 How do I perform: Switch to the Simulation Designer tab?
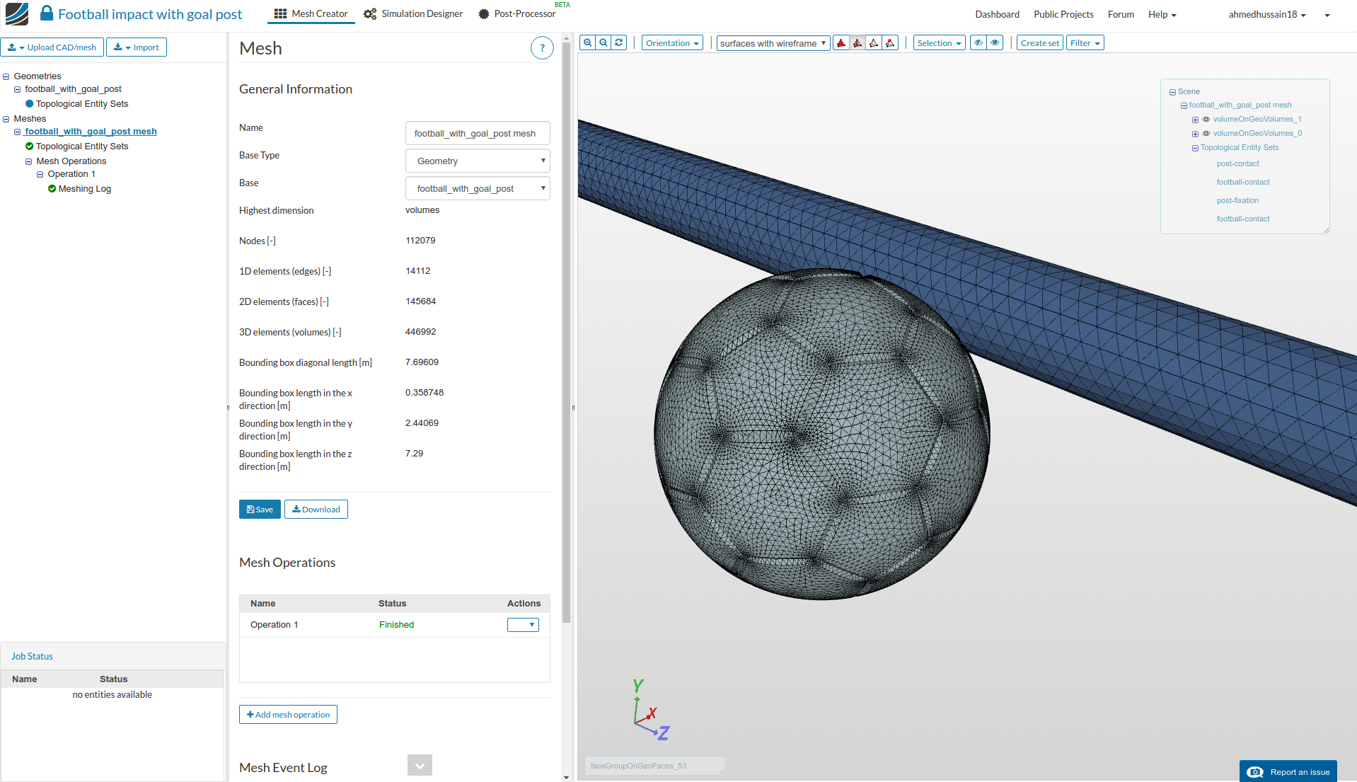(x=413, y=14)
